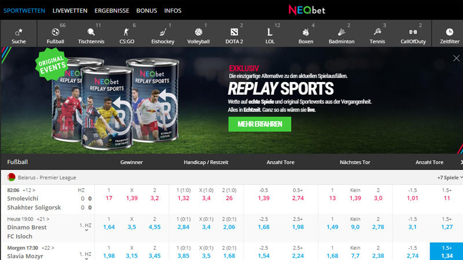Select Slavia Mozyr away odds 3,45
This screenshot has width=463, height=260.
coord(155,255)
